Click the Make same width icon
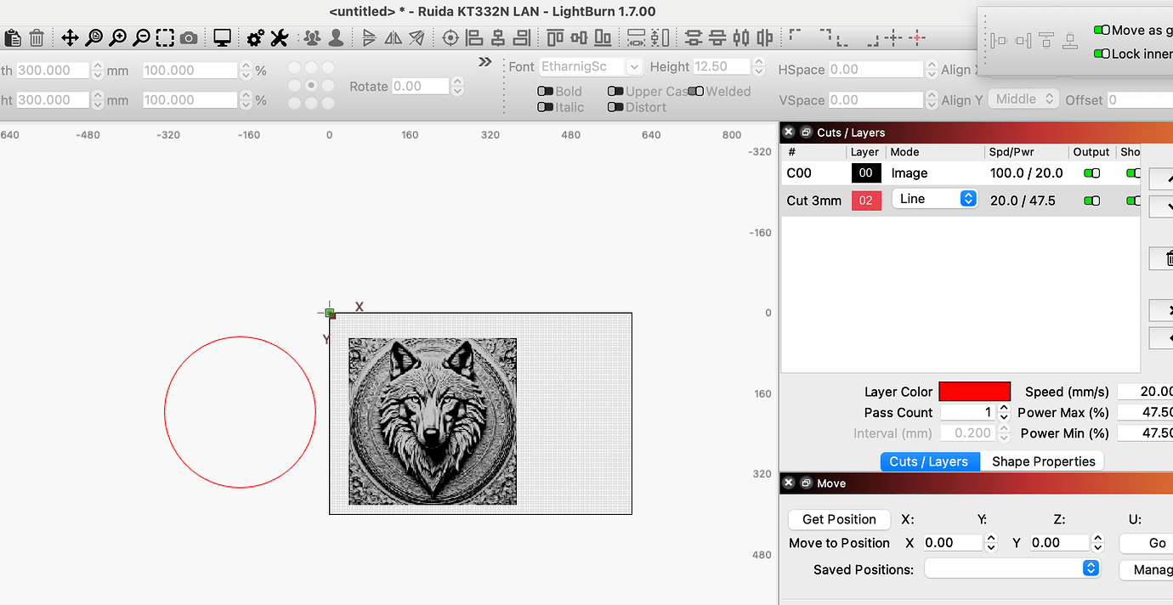The height and width of the screenshot is (605, 1173). click(x=636, y=37)
